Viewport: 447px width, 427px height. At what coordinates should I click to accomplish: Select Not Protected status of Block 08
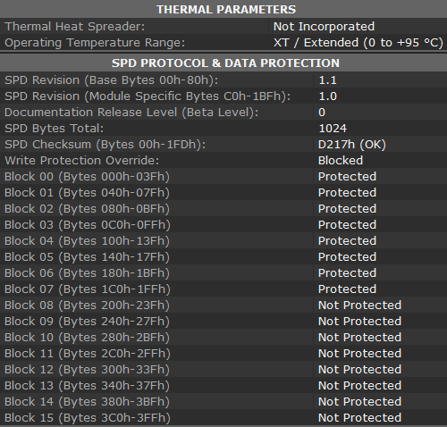[x=359, y=306]
